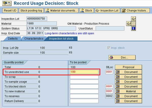Viewport: 152px width, 108px height.
Task: Click the blue information icon button
Action: (134, 28)
